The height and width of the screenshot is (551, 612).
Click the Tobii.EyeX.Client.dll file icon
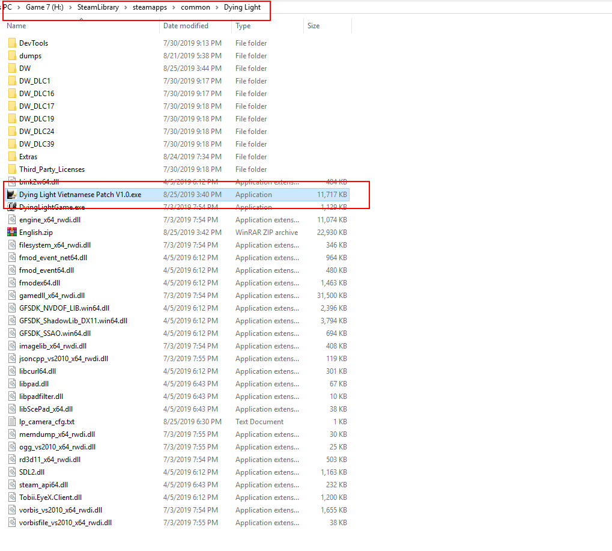(12, 498)
